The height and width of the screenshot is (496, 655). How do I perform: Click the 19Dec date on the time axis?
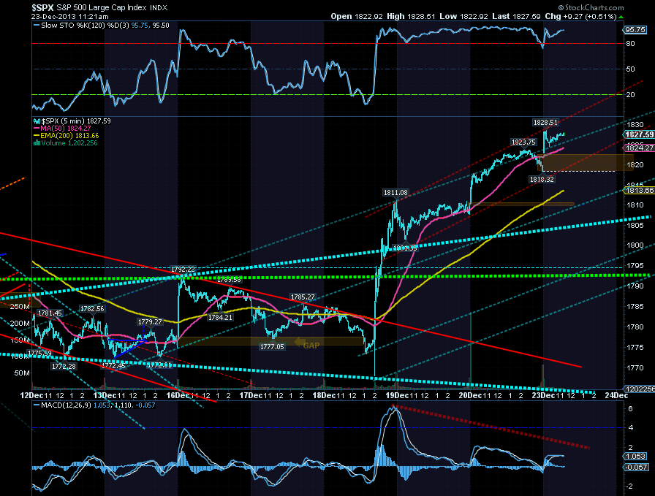[397, 395]
